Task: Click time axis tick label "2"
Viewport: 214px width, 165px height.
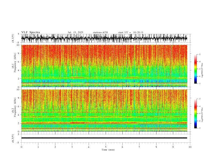Action: coord(55,147)
